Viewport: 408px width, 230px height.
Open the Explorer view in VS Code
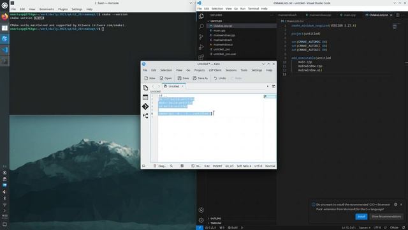[201, 16]
